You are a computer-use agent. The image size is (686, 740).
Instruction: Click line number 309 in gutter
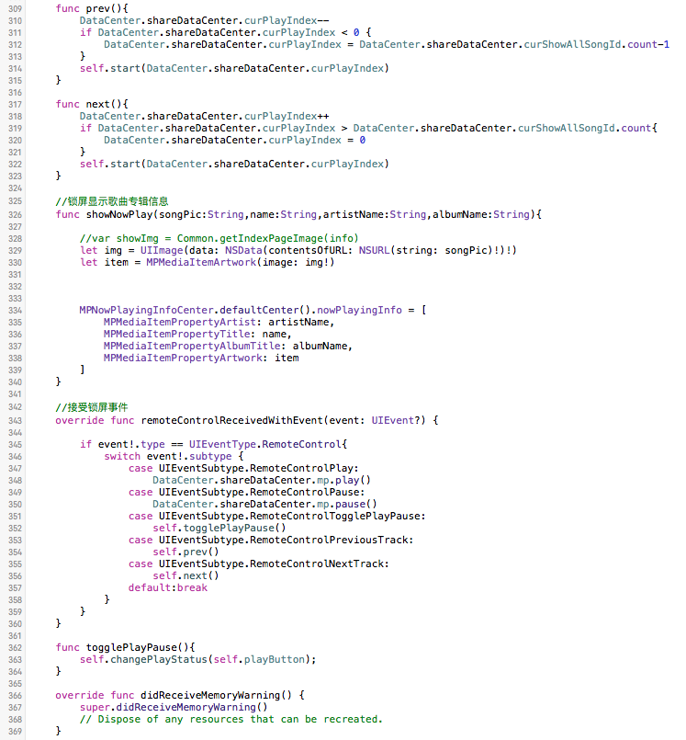pos(15,9)
